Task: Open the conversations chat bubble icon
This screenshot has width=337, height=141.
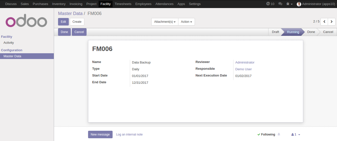Action: click(x=280, y=4)
